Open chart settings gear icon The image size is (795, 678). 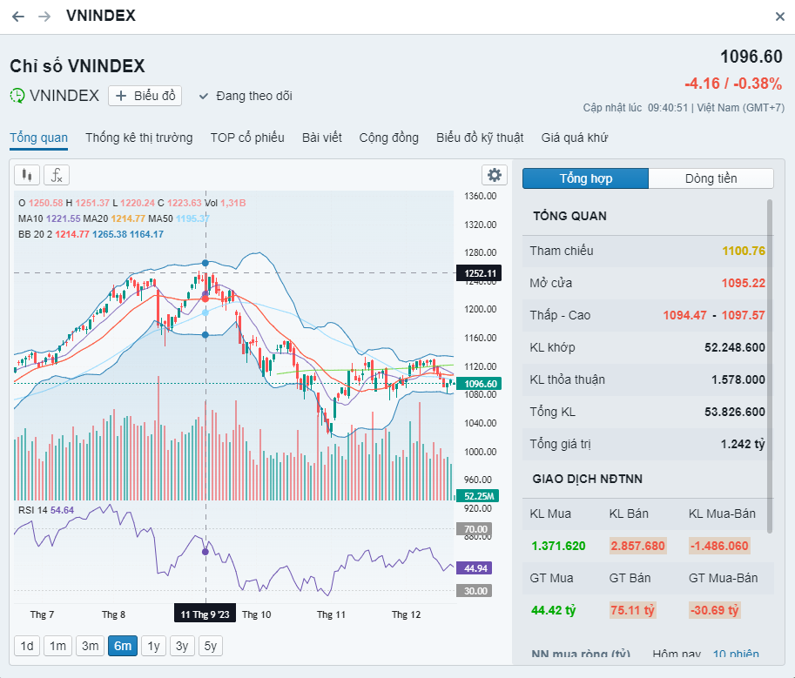(495, 175)
